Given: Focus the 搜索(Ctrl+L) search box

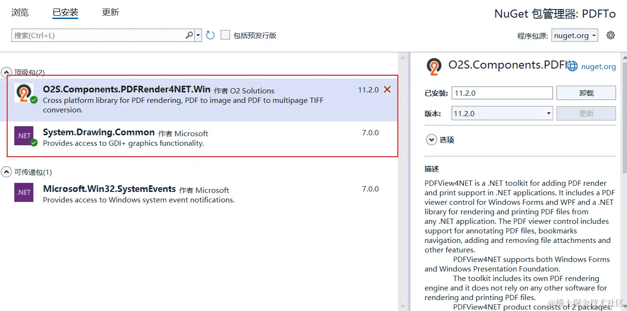Looking at the screenshot, I should (98, 35).
